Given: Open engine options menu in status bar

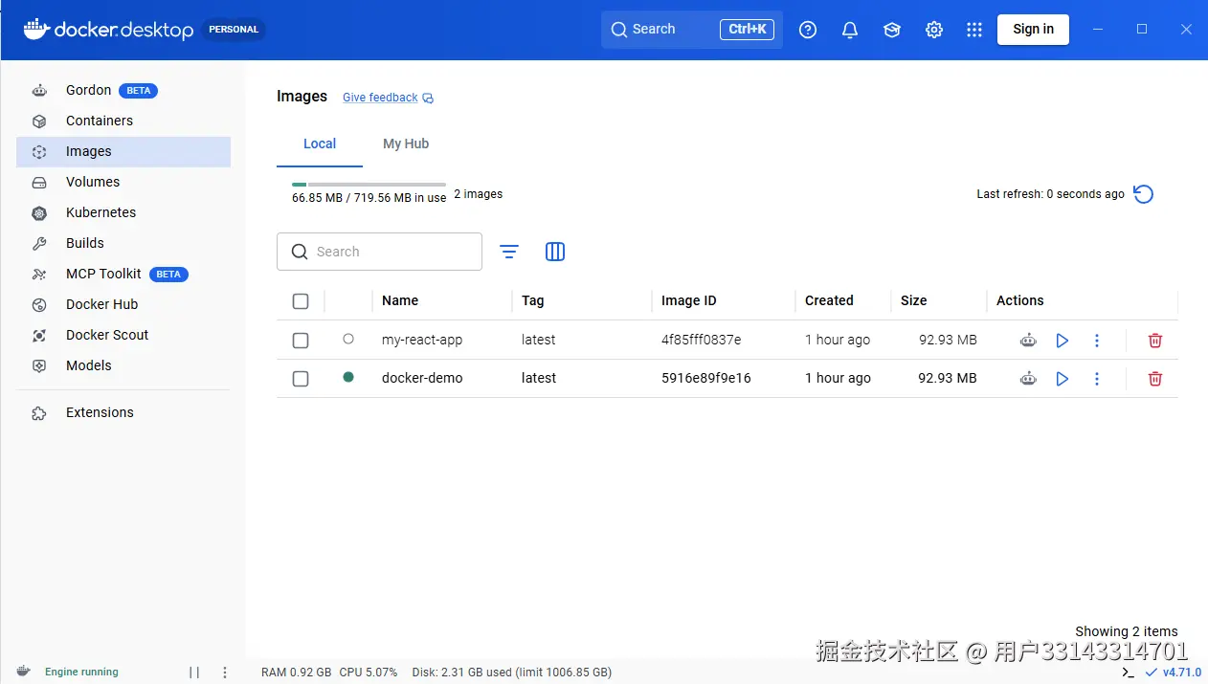Looking at the screenshot, I should pos(225,673).
